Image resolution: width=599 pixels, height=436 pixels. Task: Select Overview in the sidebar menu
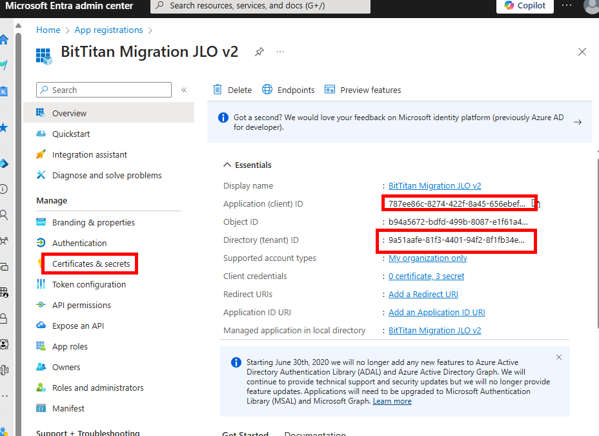point(109,113)
